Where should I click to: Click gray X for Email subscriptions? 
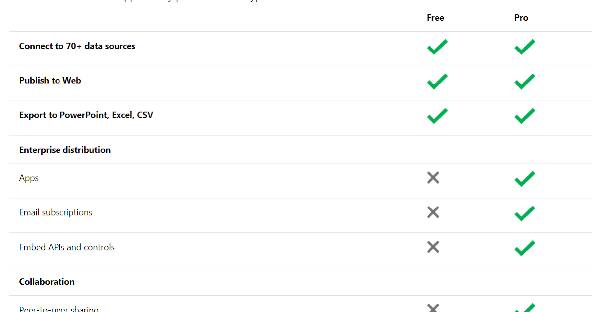click(433, 212)
